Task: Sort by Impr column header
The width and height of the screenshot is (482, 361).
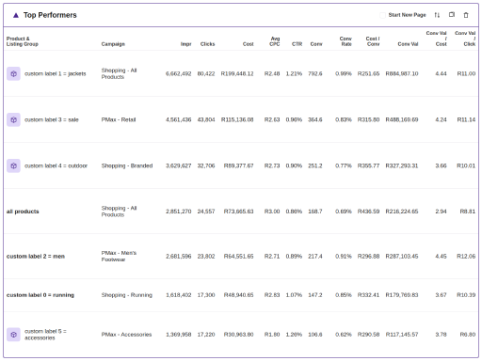Action: coord(185,44)
